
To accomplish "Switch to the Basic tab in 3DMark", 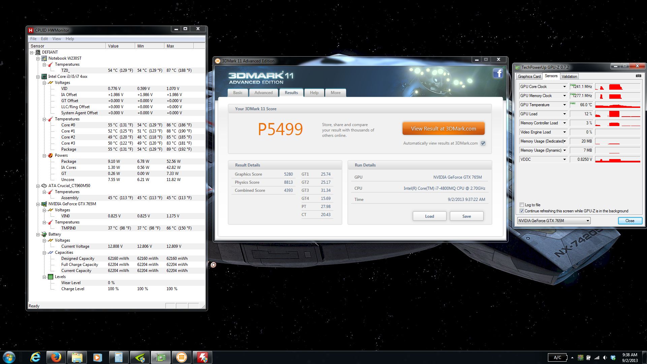I will point(238,93).
